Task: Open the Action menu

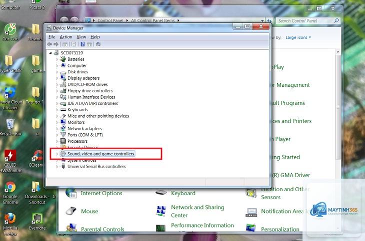Action: pyautogui.click(x=66, y=37)
